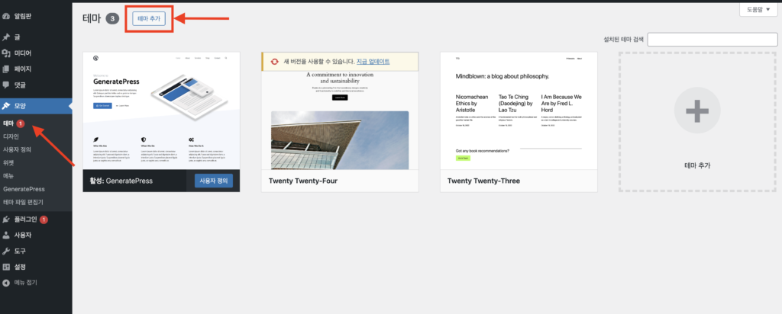The height and width of the screenshot is (314, 782).
Task: Click the 지금 업데이트 link
Action: coord(373,62)
